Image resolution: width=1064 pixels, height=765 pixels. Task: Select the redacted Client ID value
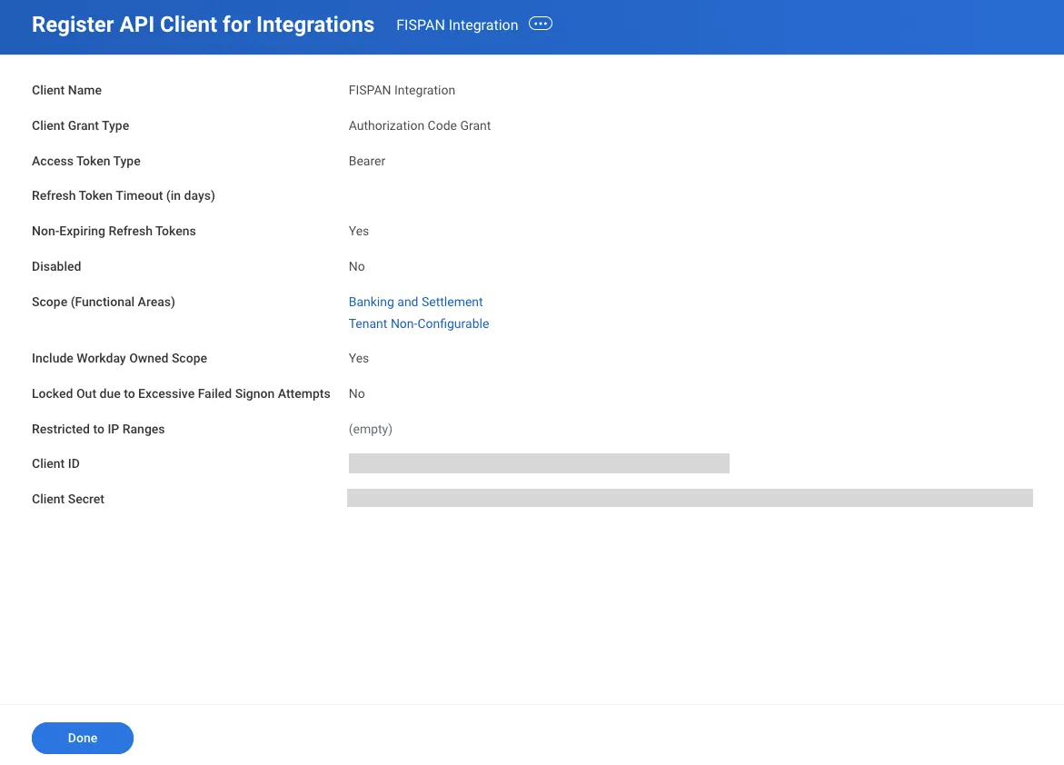[x=539, y=463]
